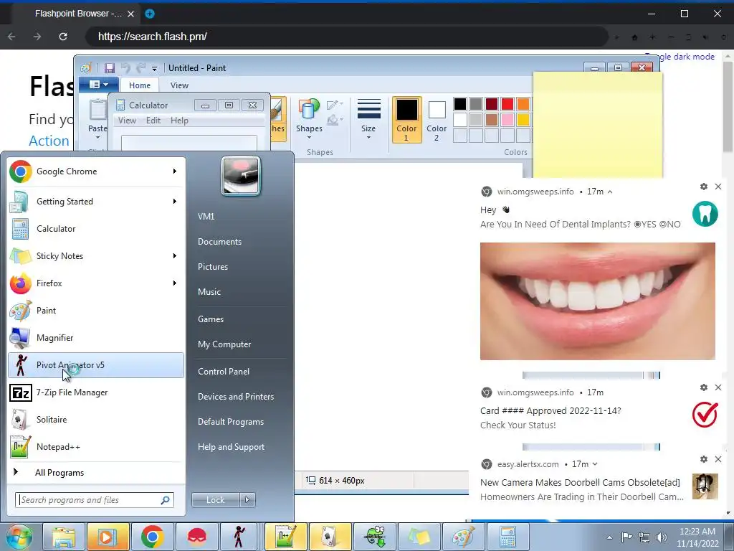Switch to Chrome on the taskbar
The height and width of the screenshot is (551, 734).
(152, 537)
